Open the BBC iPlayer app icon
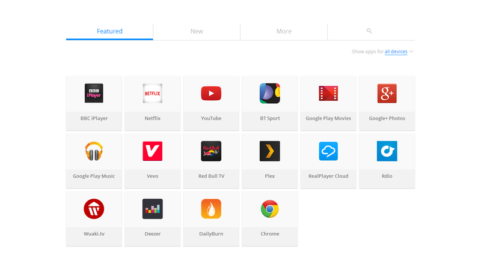The width and height of the screenshot is (481, 270). tap(94, 93)
